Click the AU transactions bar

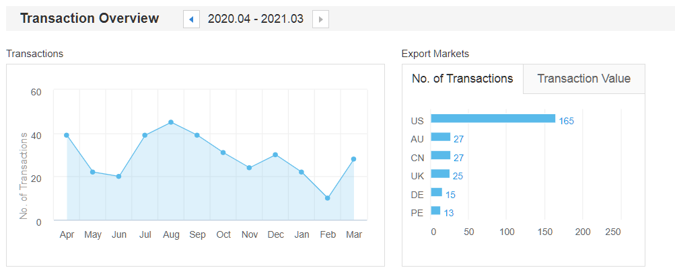coord(440,137)
